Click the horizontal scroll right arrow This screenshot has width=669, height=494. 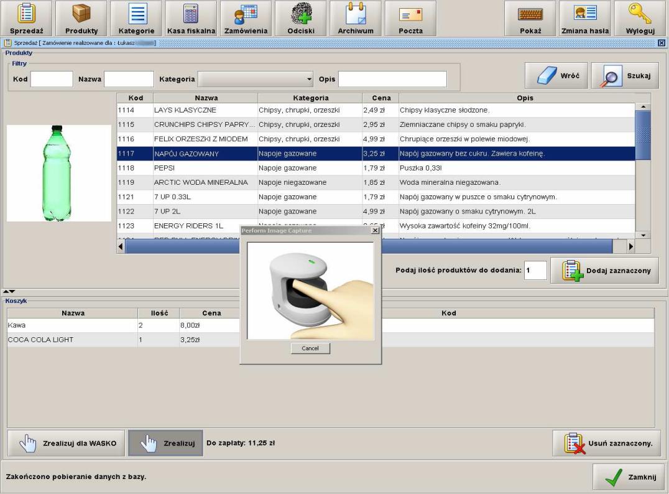tap(630, 246)
